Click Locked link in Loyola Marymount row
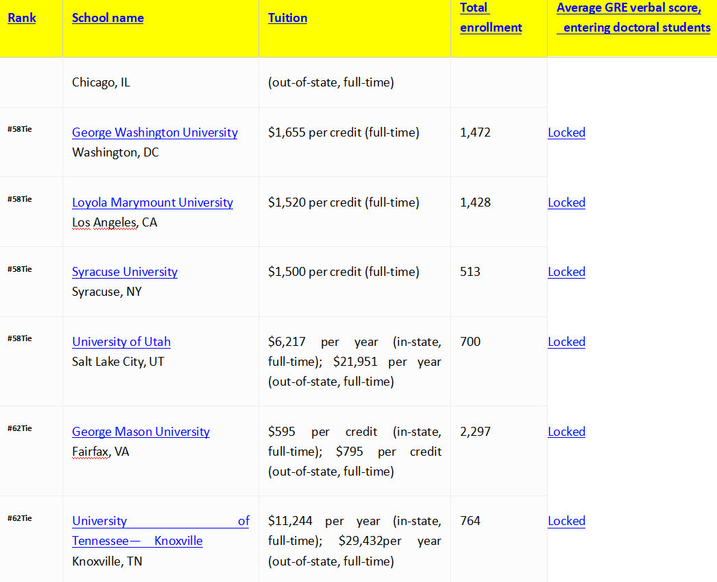The height and width of the screenshot is (582, 717). click(566, 202)
